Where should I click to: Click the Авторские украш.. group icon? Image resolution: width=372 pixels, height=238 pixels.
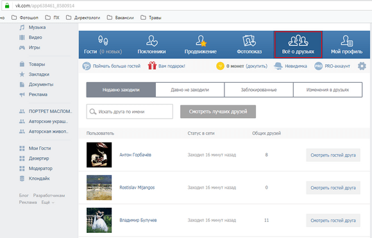[22, 121]
